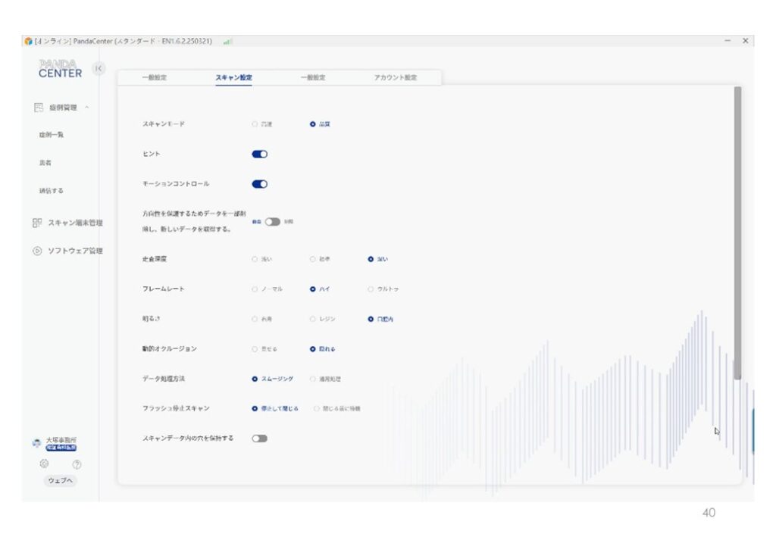Select the ノーマル frame rate option
This screenshot has width=776, height=537.
[255, 289]
